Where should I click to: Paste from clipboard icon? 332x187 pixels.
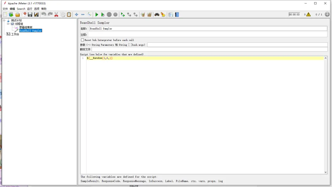69,15
